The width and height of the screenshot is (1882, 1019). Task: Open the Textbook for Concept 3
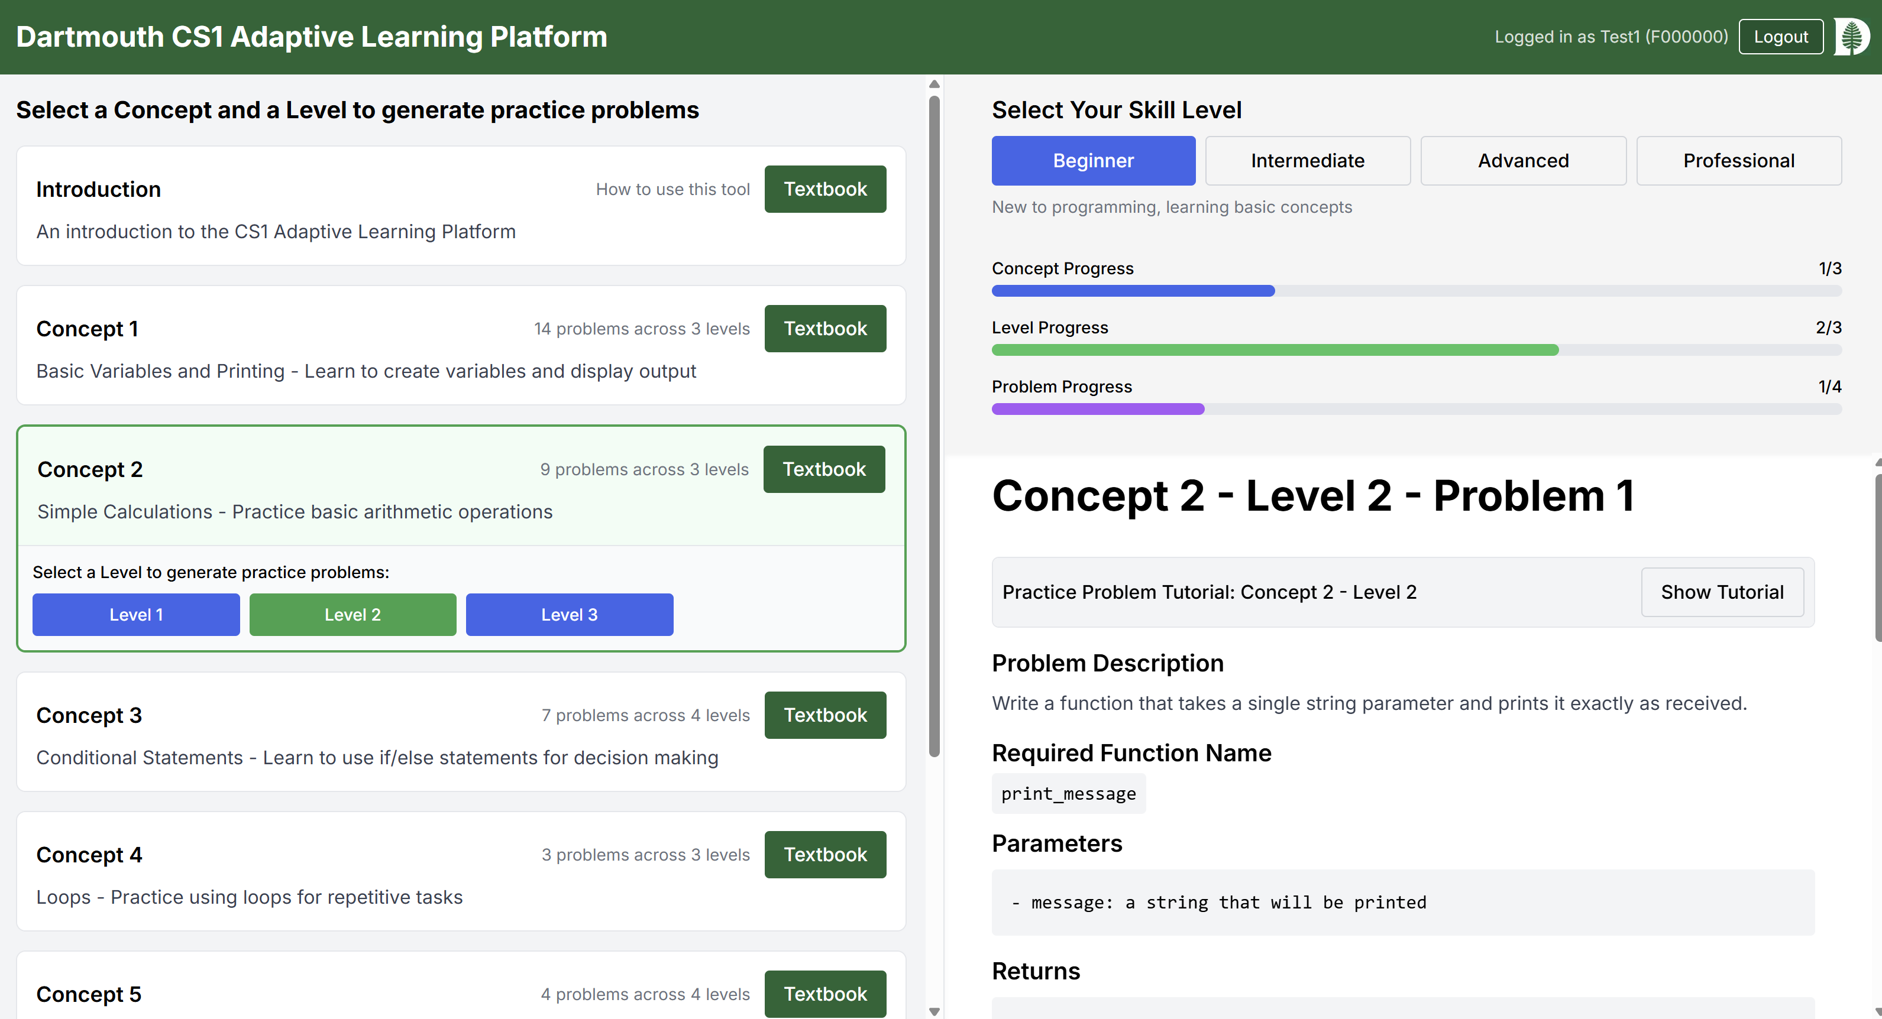click(x=825, y=715)
